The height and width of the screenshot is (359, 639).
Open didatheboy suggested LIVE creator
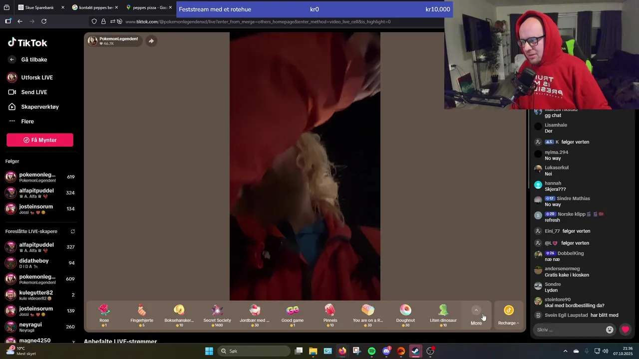point(40,263)
